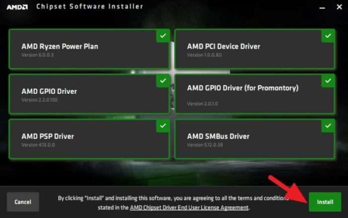Toggle the AMD GPIO Driver checkmark
The image size is (348, 218).
(163, 81)
